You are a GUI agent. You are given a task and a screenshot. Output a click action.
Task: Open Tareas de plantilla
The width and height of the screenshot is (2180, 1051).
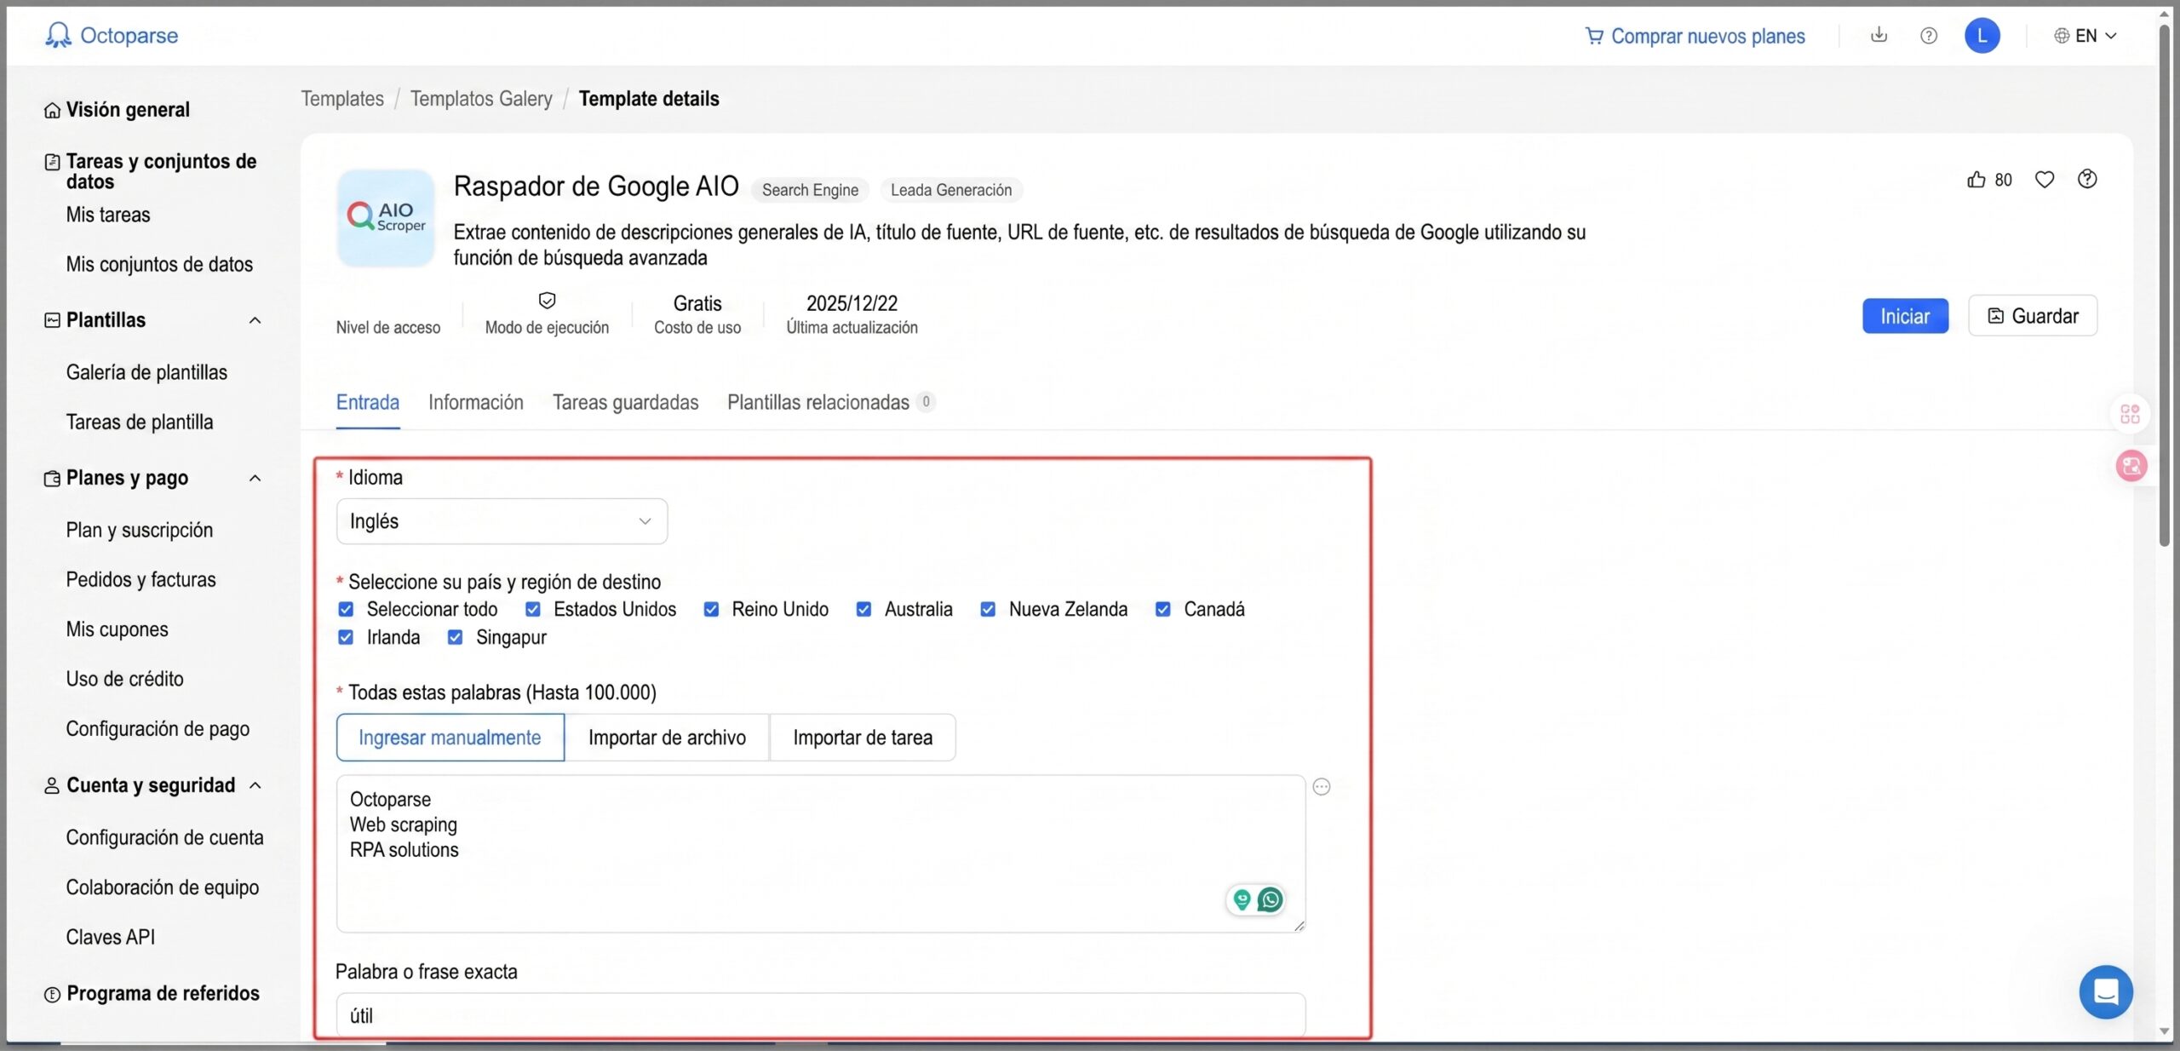pos(140,422)
